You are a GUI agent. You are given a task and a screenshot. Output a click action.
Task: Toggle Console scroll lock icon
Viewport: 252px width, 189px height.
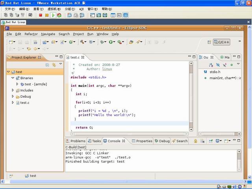pyautogui.click(x=195, y=141)
